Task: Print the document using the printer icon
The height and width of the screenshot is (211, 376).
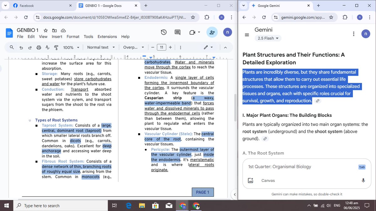Action: click(39, 48)
